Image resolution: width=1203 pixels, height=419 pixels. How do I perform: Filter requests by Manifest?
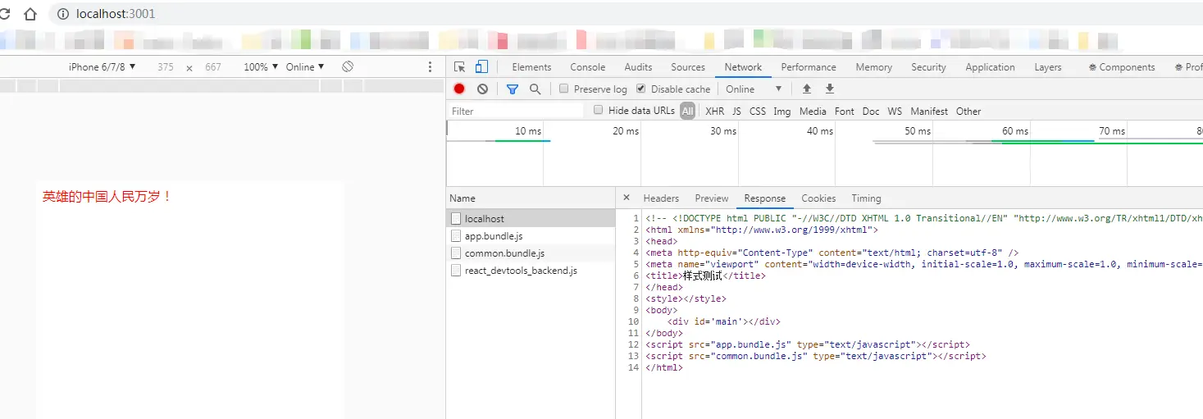point(929,111)
